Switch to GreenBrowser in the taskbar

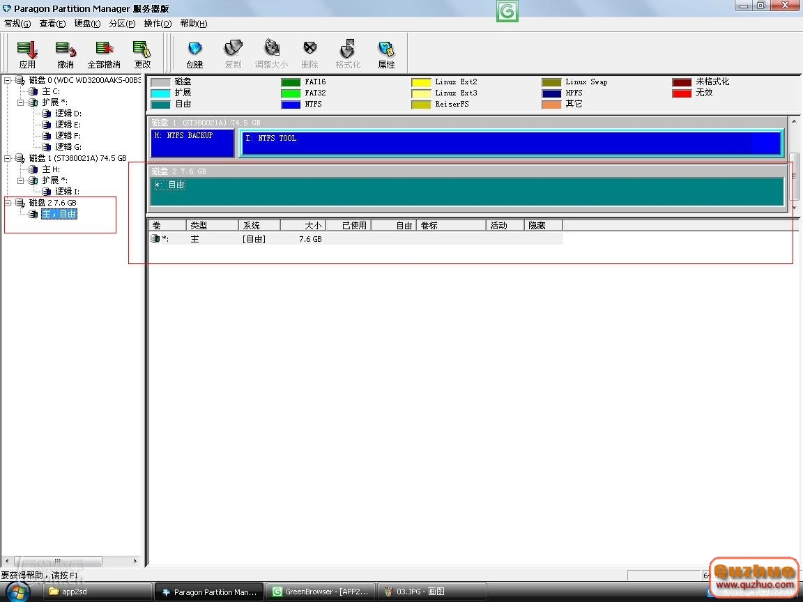click(x=321, y=592)
